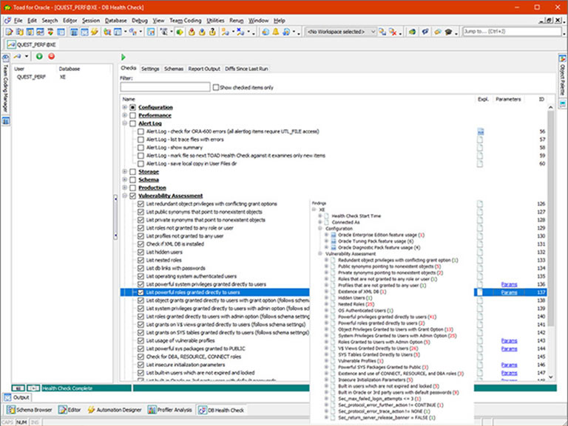Click the second main toolbar icon
568x426 pixels.
coord(19,32)
